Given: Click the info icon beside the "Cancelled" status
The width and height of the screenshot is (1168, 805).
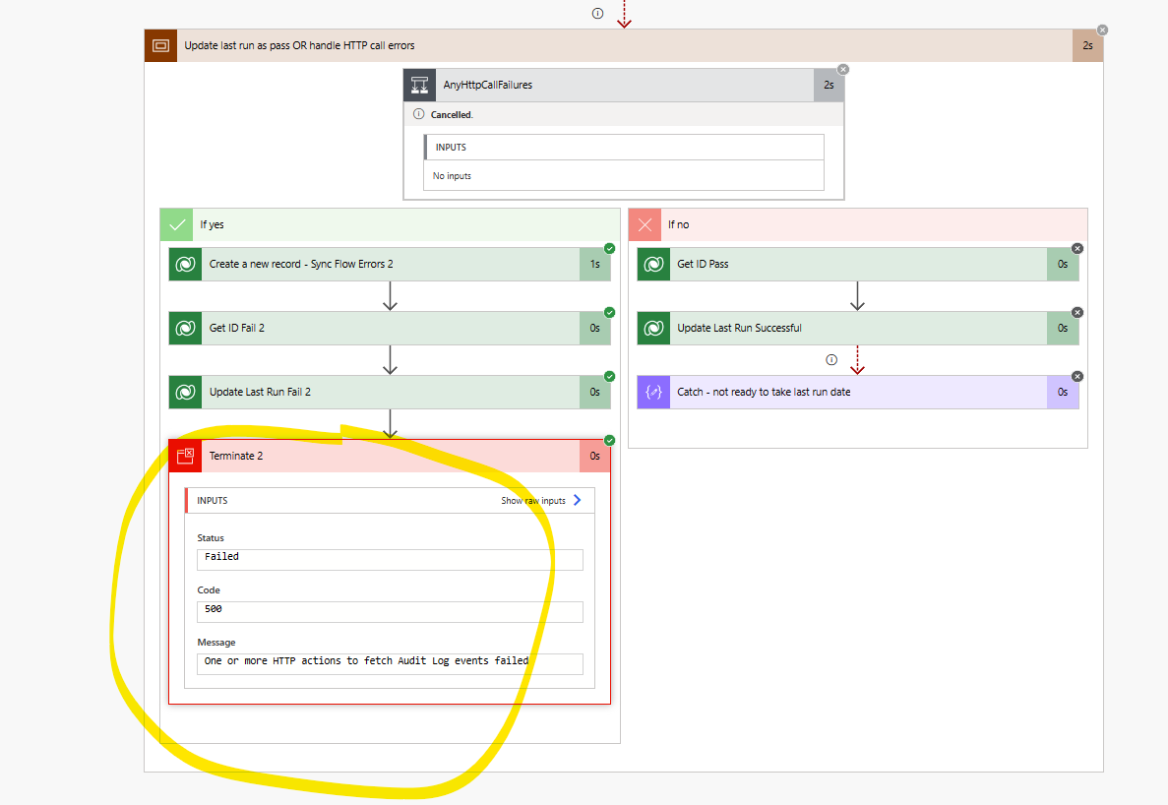Looking at the screenshot, I should 419,114.
